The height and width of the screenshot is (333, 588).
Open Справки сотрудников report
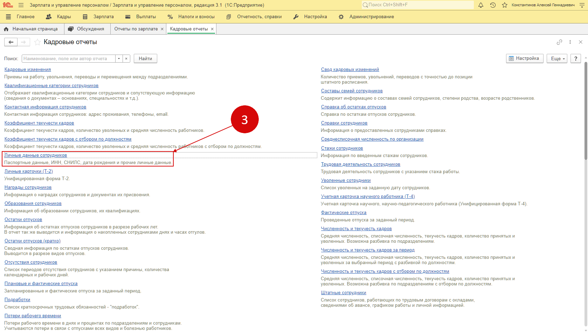coord(344,123)
